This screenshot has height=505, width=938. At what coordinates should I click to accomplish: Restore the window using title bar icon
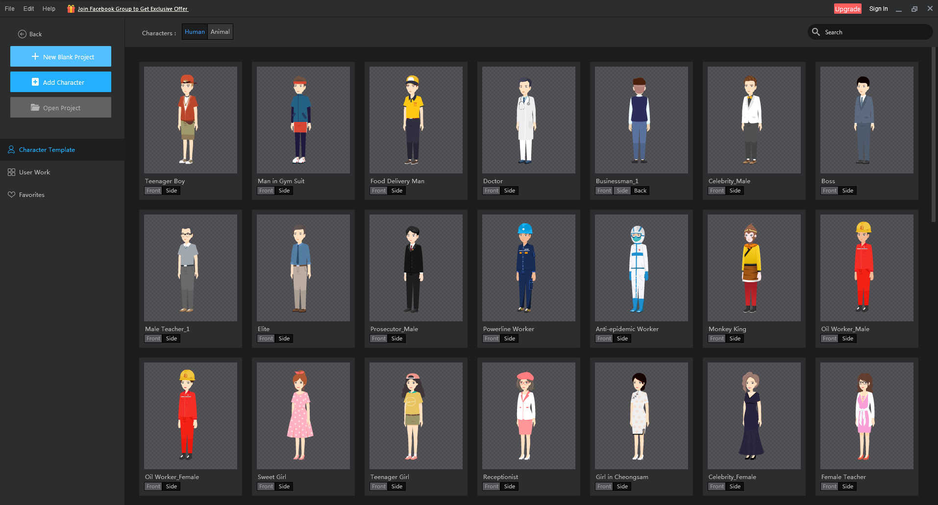pyautogui.click(x=914, y=9)
